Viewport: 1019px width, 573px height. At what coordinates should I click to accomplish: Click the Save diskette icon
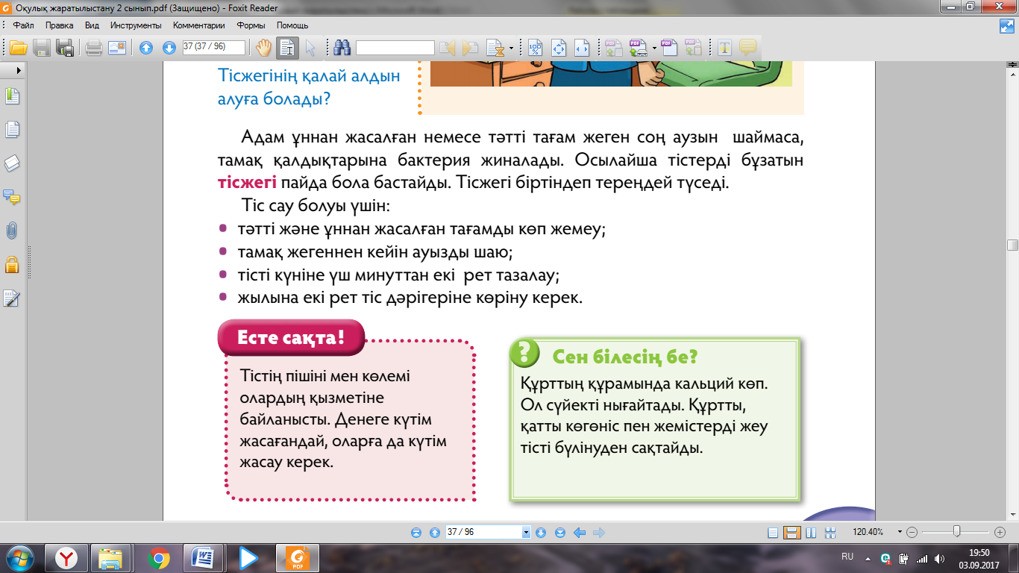[42, 48]
